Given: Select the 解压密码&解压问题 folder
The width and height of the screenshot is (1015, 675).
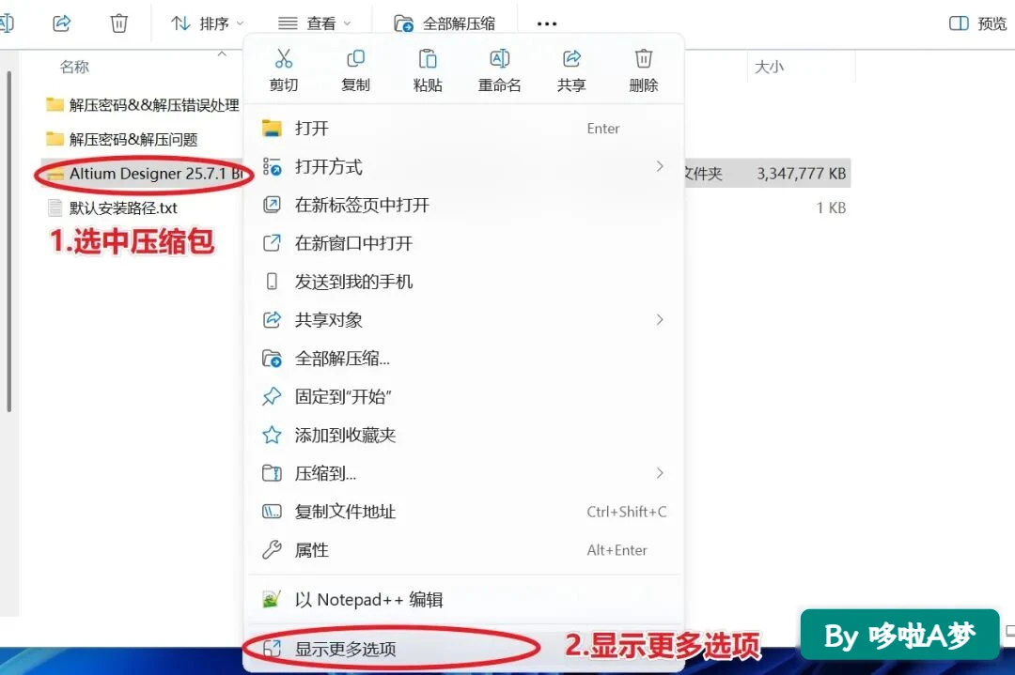Looking at the screenshot, I should pyautogui.click(x=121, y=139).
